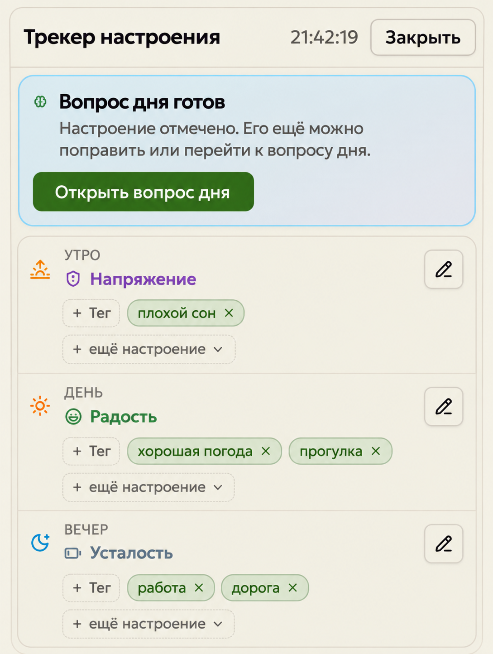Click the battery icon beside Усталость
Viewport: 493px width, 654px height.
tap(73, 553)
